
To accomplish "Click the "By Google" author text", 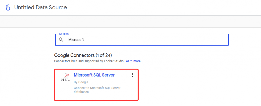I will click(x=81, y=82).
